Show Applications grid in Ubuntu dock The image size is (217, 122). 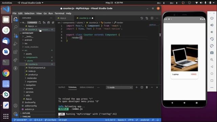6,116
